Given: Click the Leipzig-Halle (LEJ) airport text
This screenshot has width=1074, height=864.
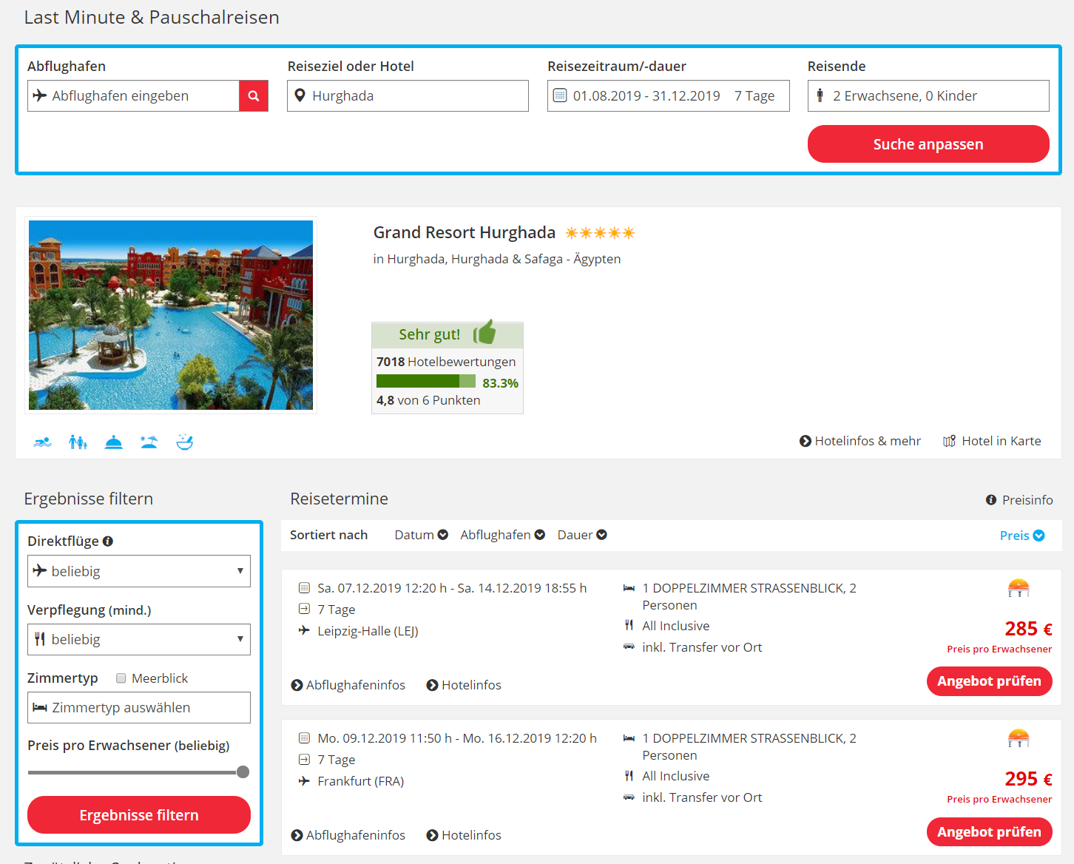Looking at the screenshot, I should point(368,631).
